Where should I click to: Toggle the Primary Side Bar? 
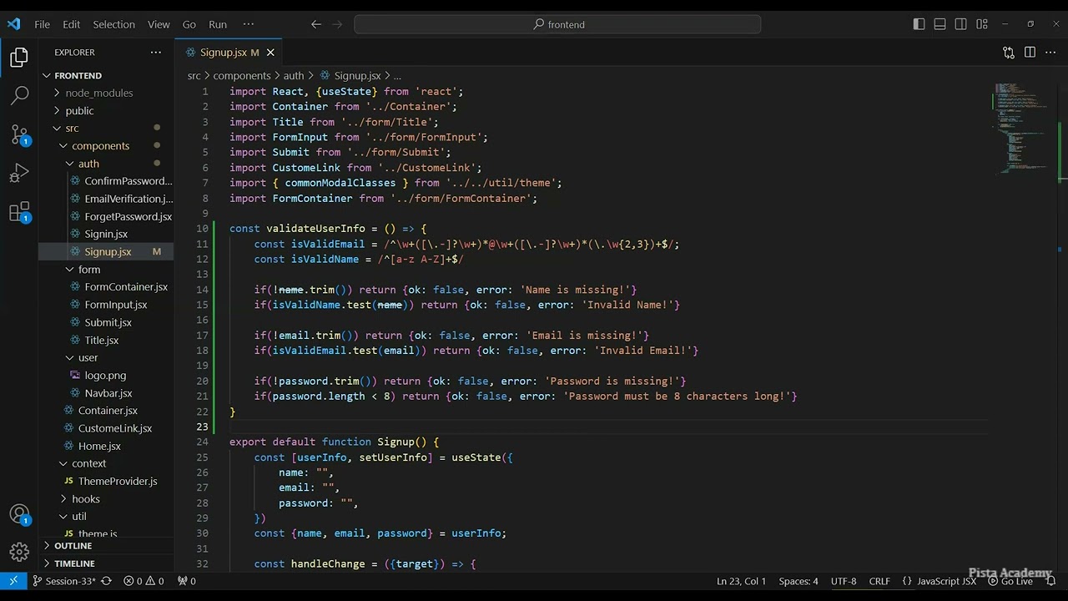point(919,24)
